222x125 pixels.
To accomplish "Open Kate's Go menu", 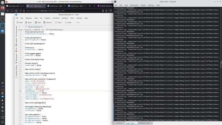I will coord(41,18).
